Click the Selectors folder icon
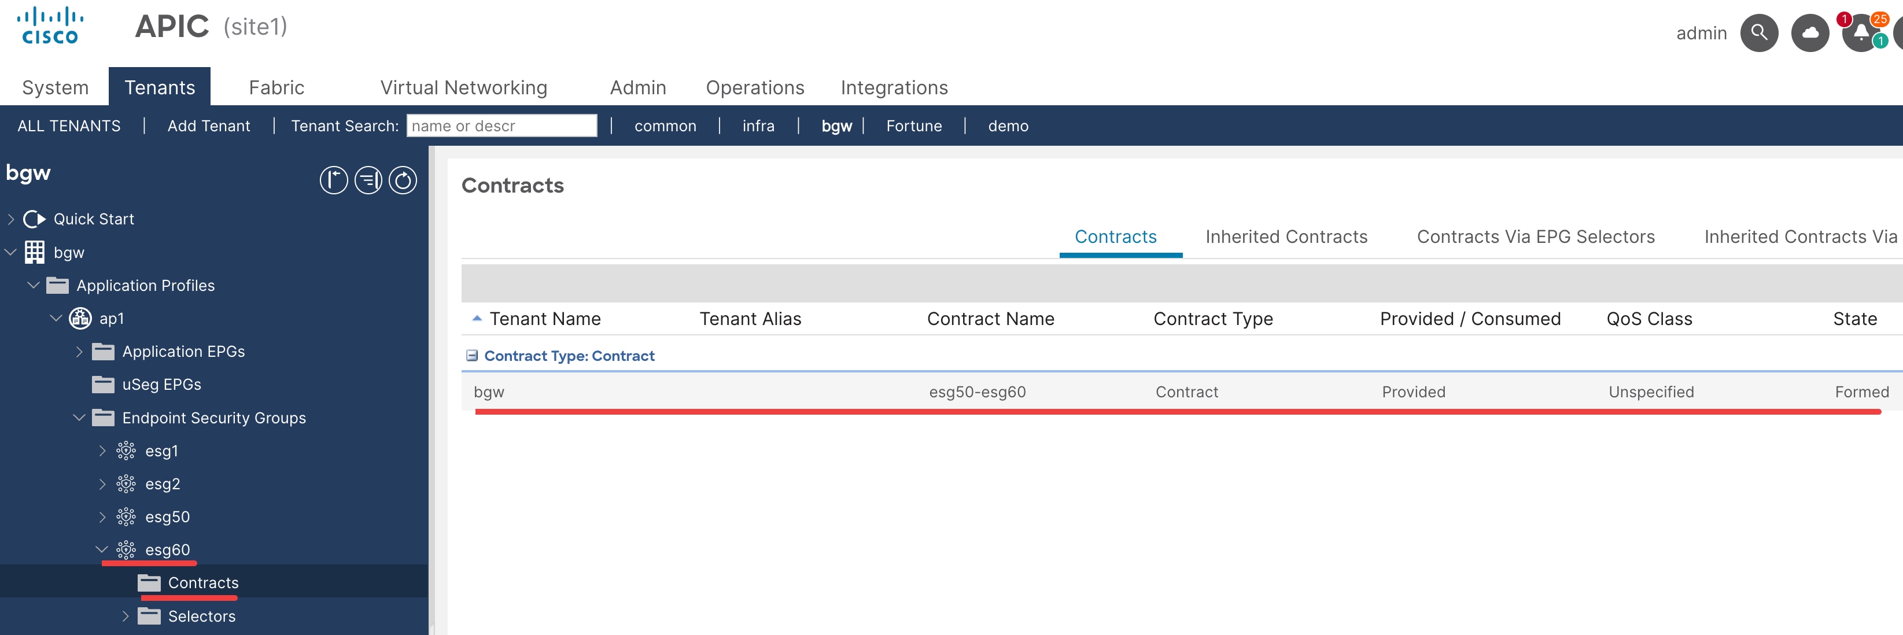This screenshot has height=635, width=1903. pos(149,616)
